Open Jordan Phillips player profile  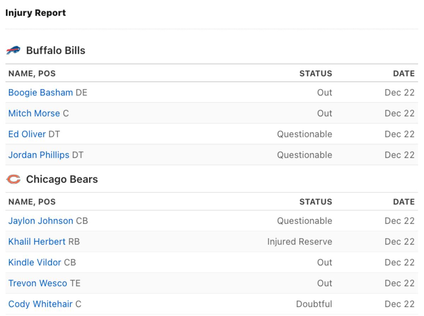(39, 155)
